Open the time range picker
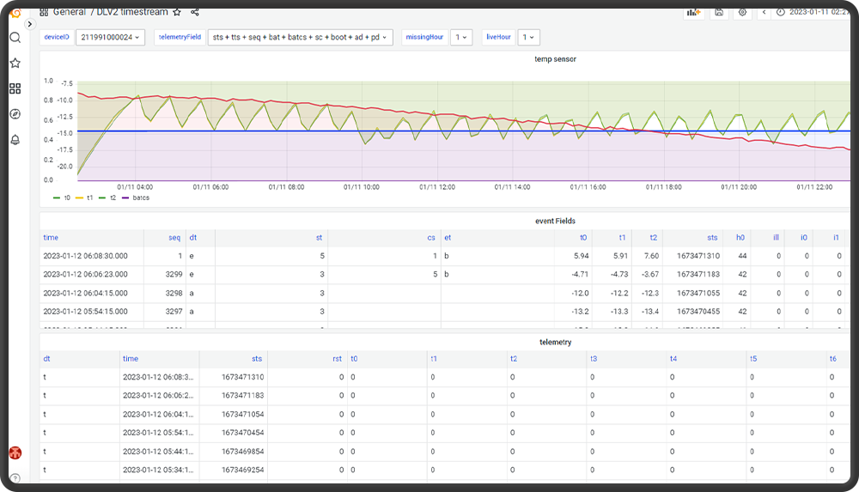Image resolution: width=859 pixels, height=492 pixels. click(x=812, y=12)
